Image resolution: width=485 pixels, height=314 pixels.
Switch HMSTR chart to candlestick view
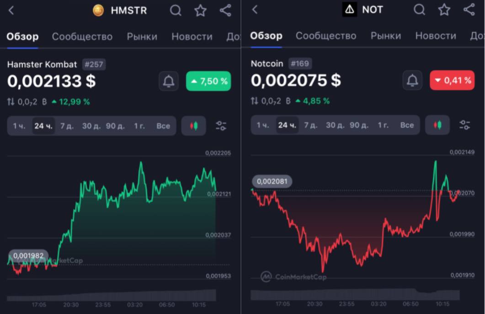click(x=194, y=126)
